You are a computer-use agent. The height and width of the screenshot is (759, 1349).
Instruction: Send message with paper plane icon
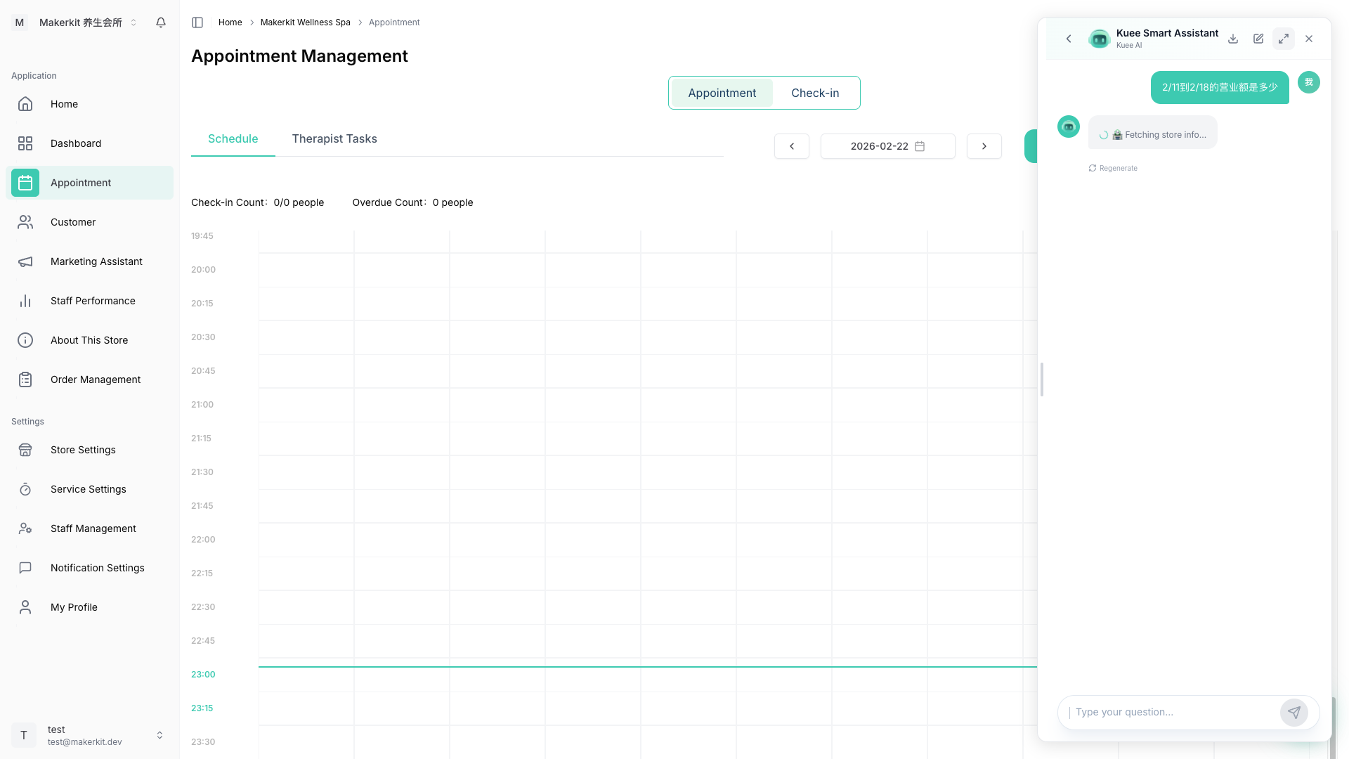[1293, 712]
